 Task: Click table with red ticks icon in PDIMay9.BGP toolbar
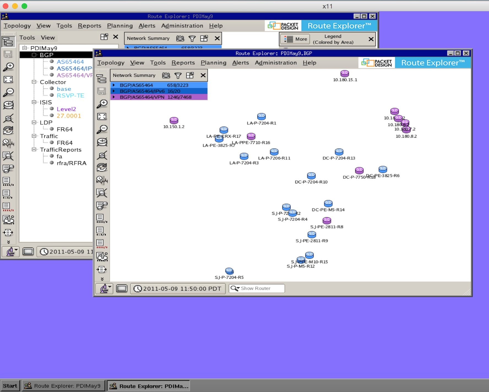[102, 244]
